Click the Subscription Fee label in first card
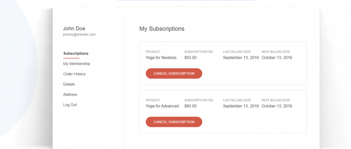This screenshot has width=351, height=149. tap(199, 52)
